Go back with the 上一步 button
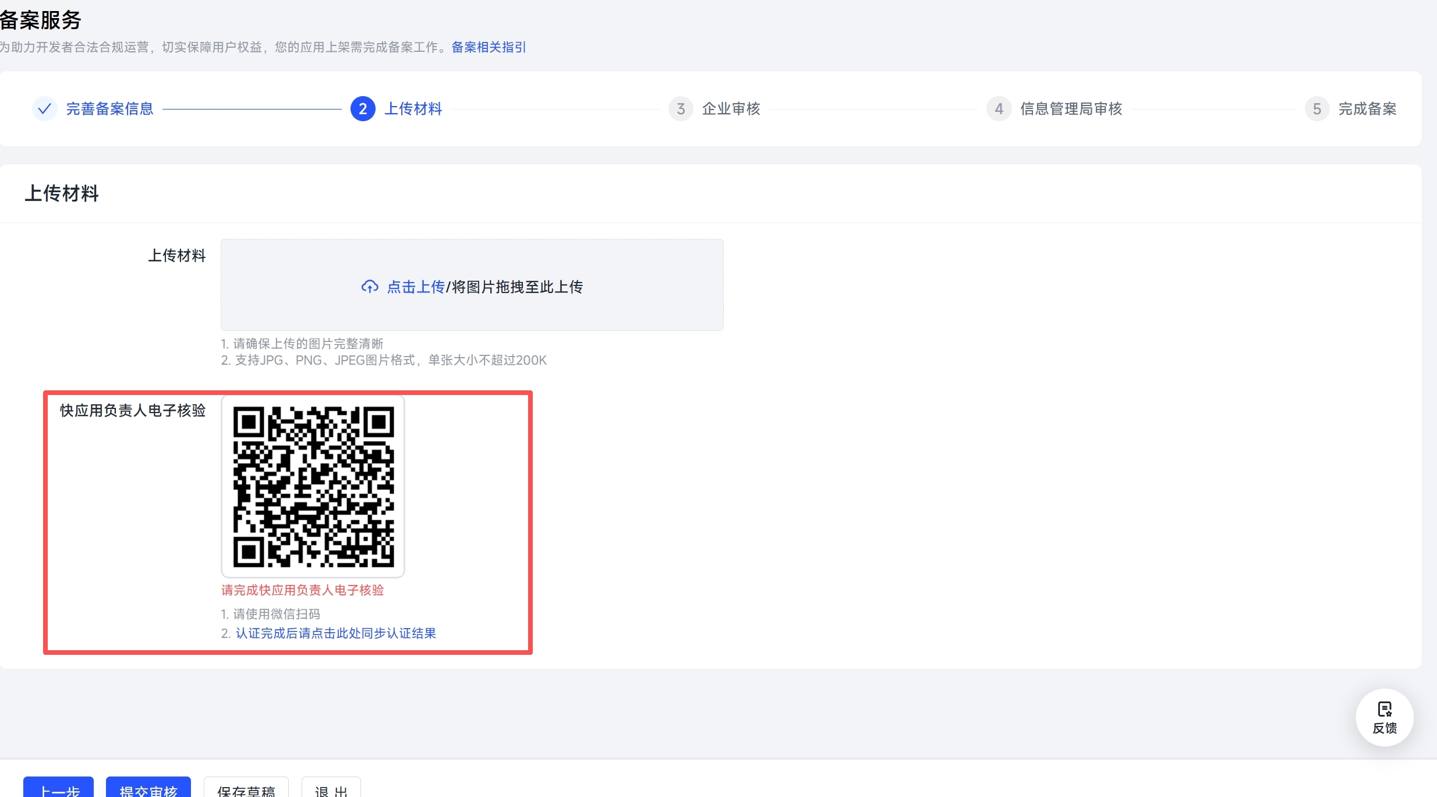Viewport: 1437px width, 797px height. click(59, 788)
